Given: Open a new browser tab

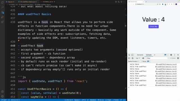Looking at the screenshot, I should [146, 2].
